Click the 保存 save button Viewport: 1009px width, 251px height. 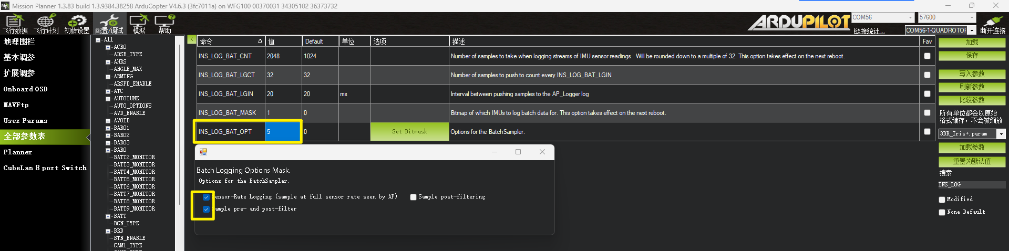(x=972, y=56)
